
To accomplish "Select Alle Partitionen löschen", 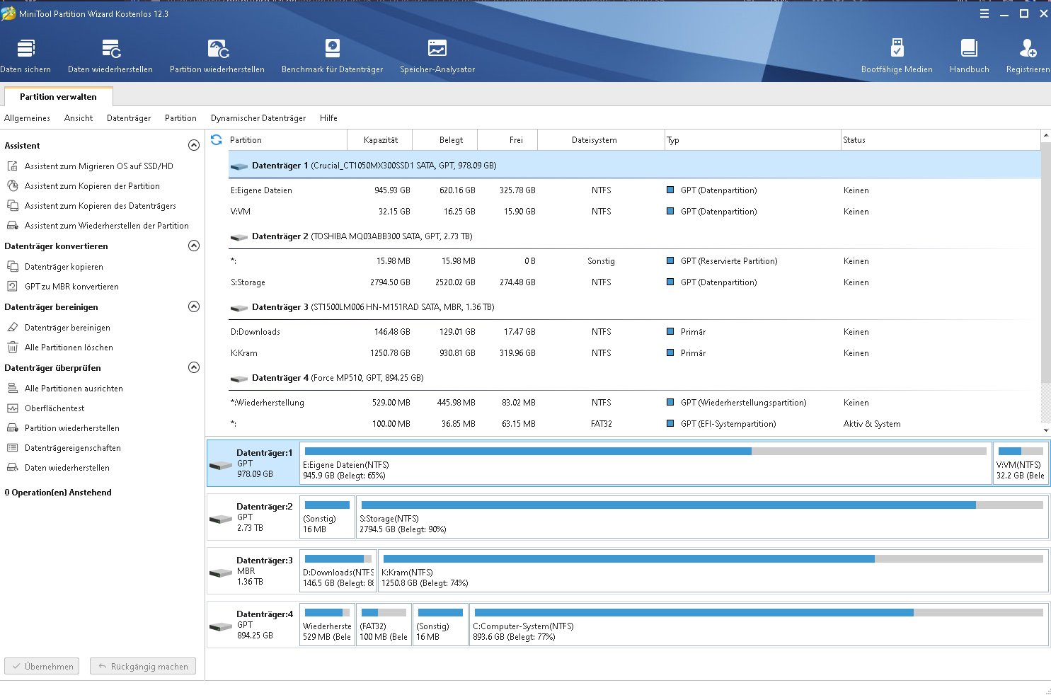I will 69,347.
